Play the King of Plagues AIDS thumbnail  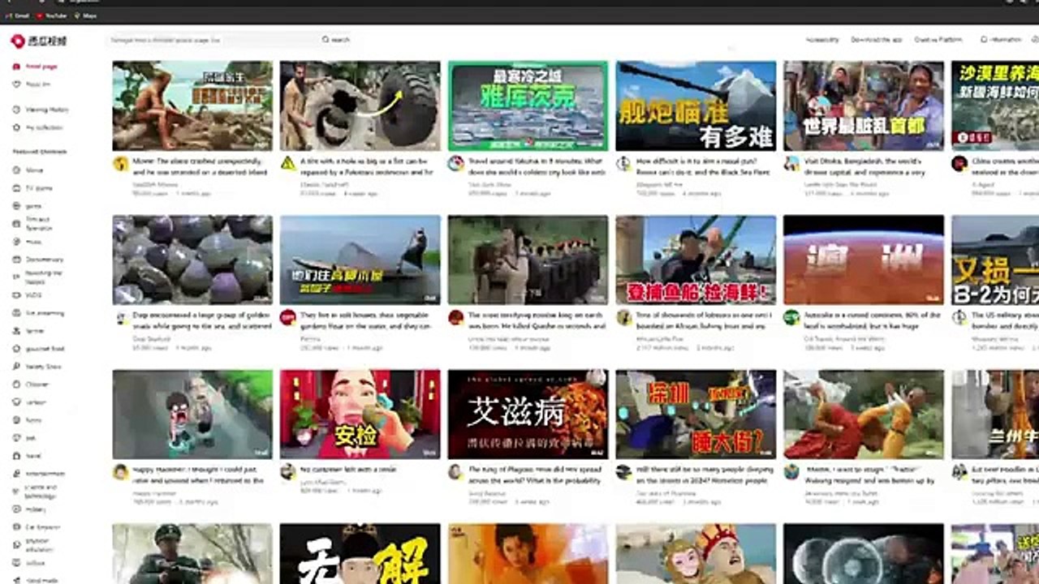528,414
